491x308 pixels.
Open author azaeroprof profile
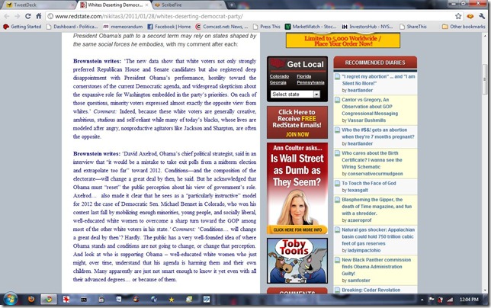[360, 220]
